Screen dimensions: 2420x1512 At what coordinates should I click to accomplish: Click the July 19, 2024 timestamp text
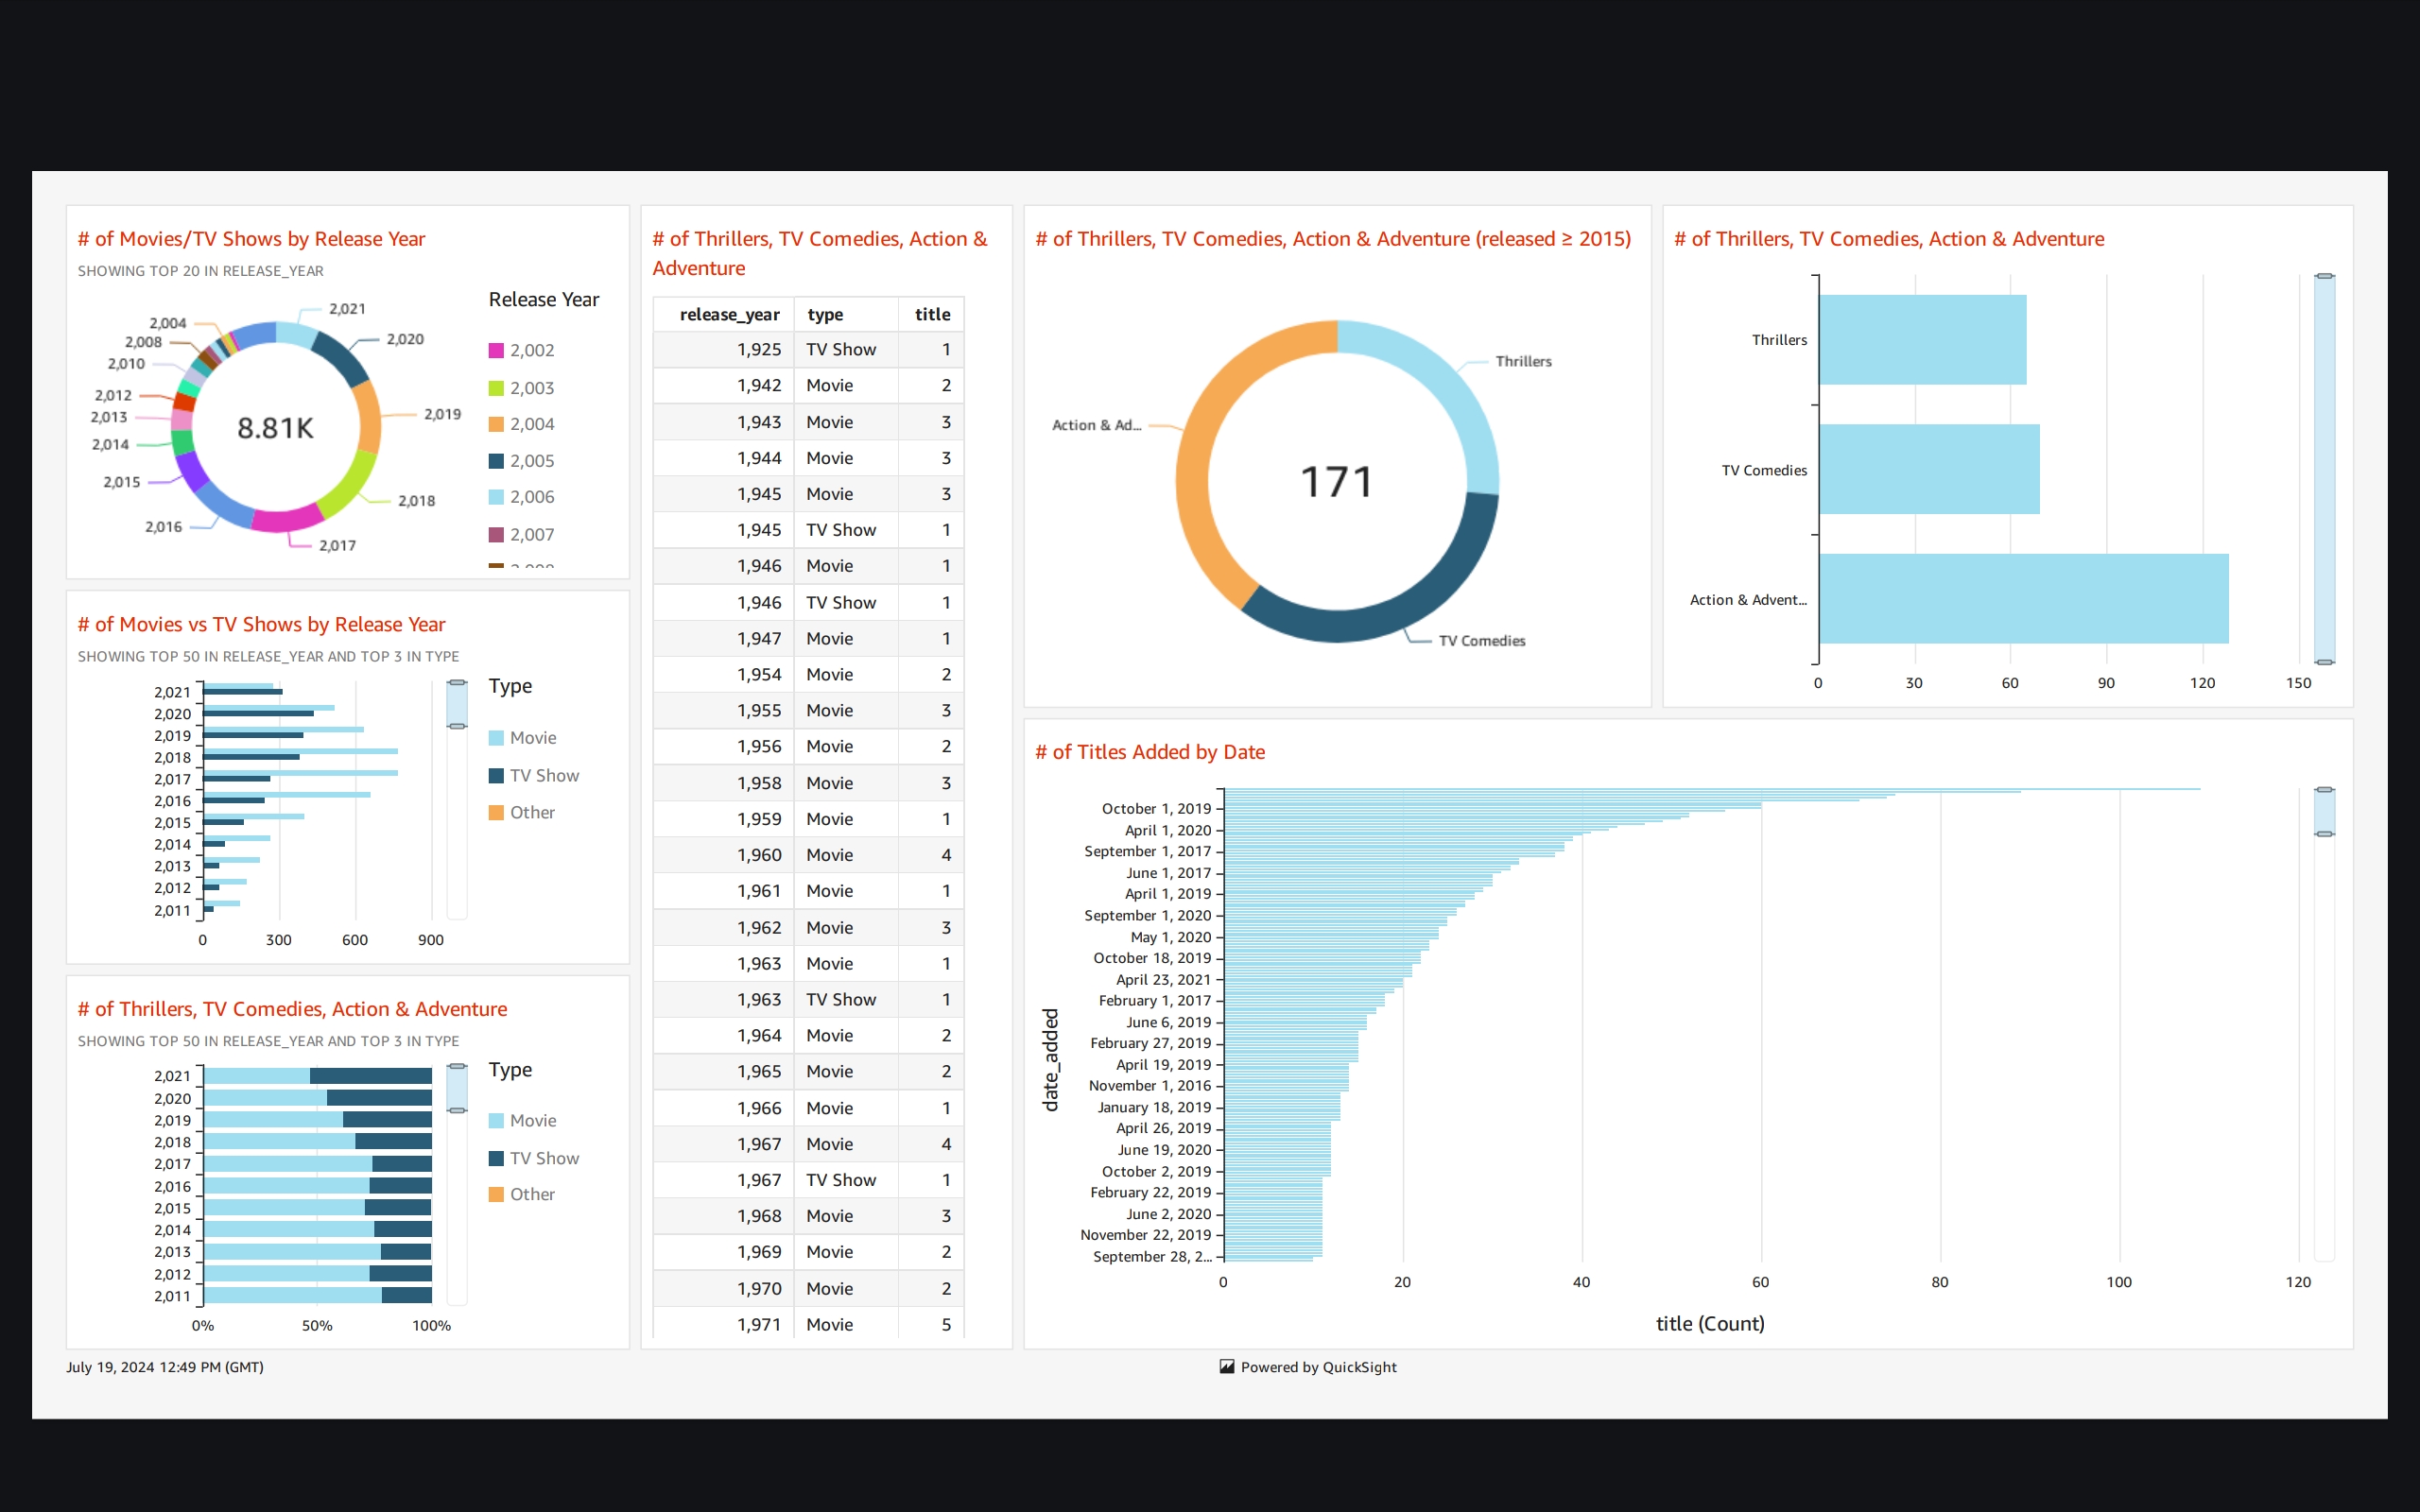click(x=165, y=1367)
